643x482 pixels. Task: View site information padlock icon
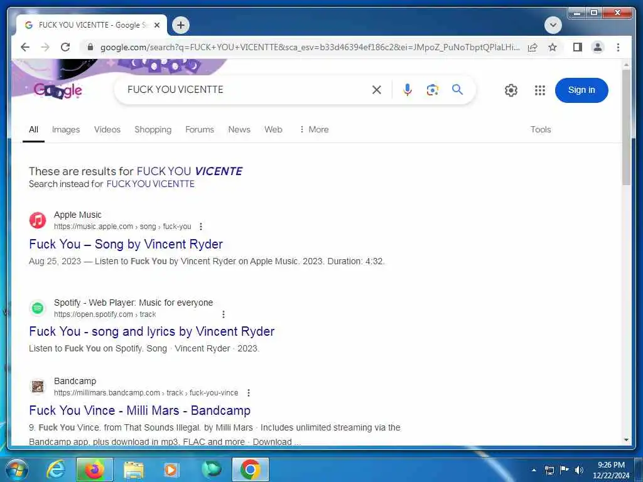point(90,47)
